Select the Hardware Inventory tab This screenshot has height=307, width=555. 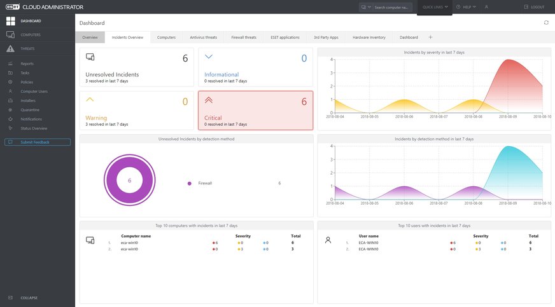[x=369, y=38]
